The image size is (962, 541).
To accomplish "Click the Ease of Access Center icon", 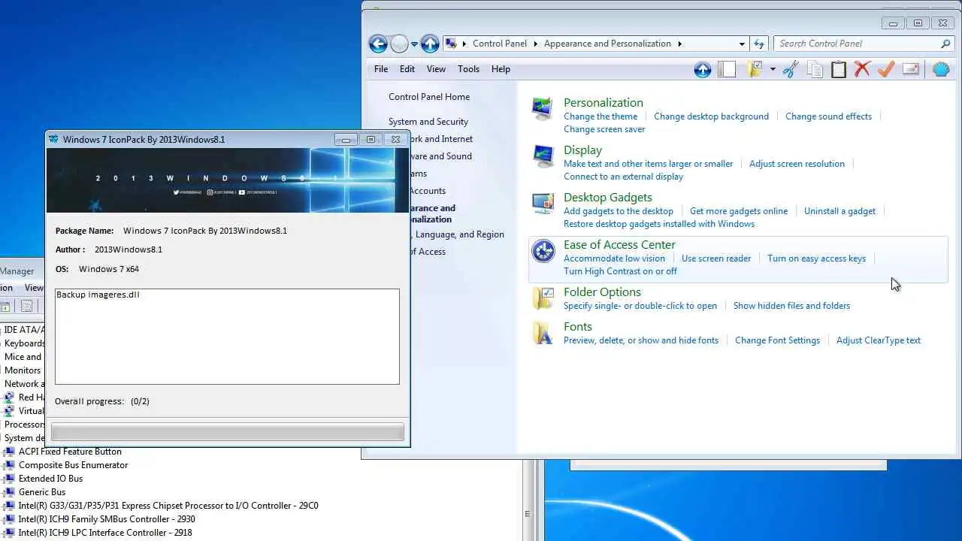I will 543,251.
